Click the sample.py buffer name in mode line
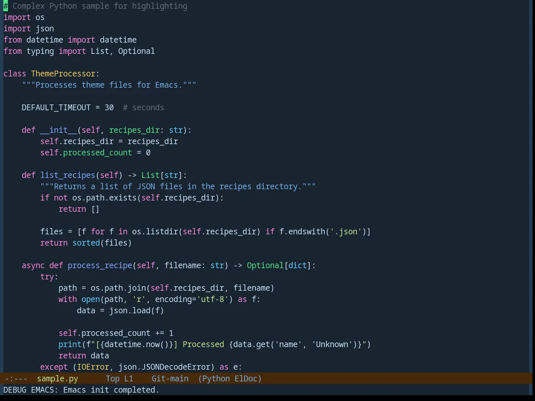 [x=57, y=378]
